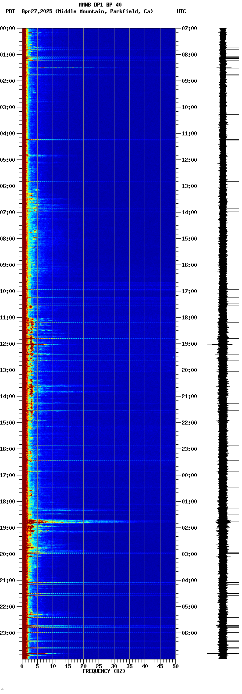
Task: Select the "UTC" timezone header label
Action: [181, 11]
